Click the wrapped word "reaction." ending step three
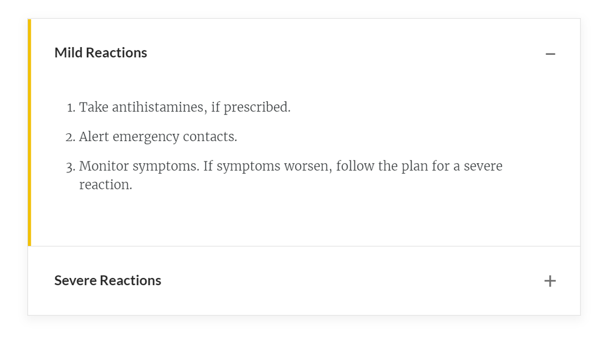Image resolution: width=603 pixels, height=340 pixels. tap(105, 185)
